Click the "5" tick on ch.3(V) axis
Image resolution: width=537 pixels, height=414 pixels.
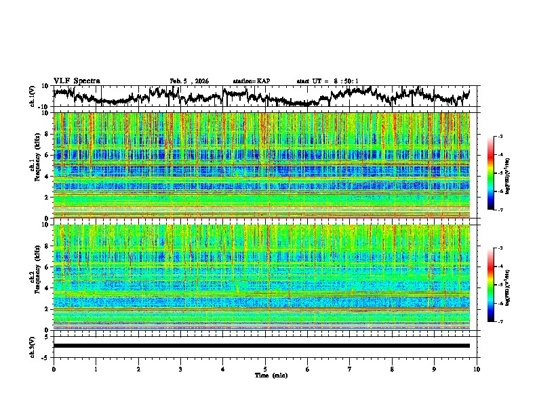(47, 337)
